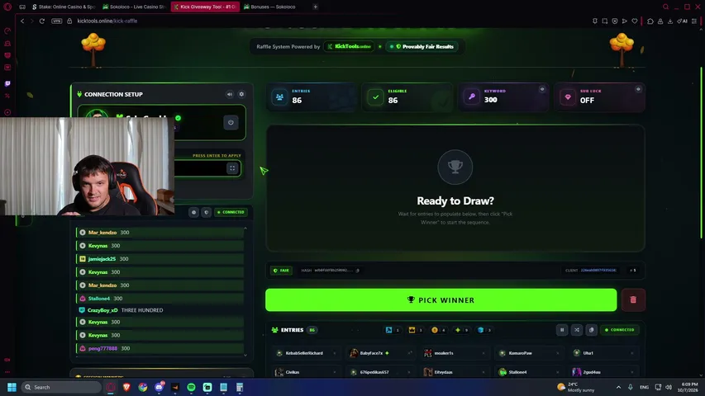The width and height of the screenshot is (705, 396).
Task: Copy hash value icon
Action: tap(358, 271)
